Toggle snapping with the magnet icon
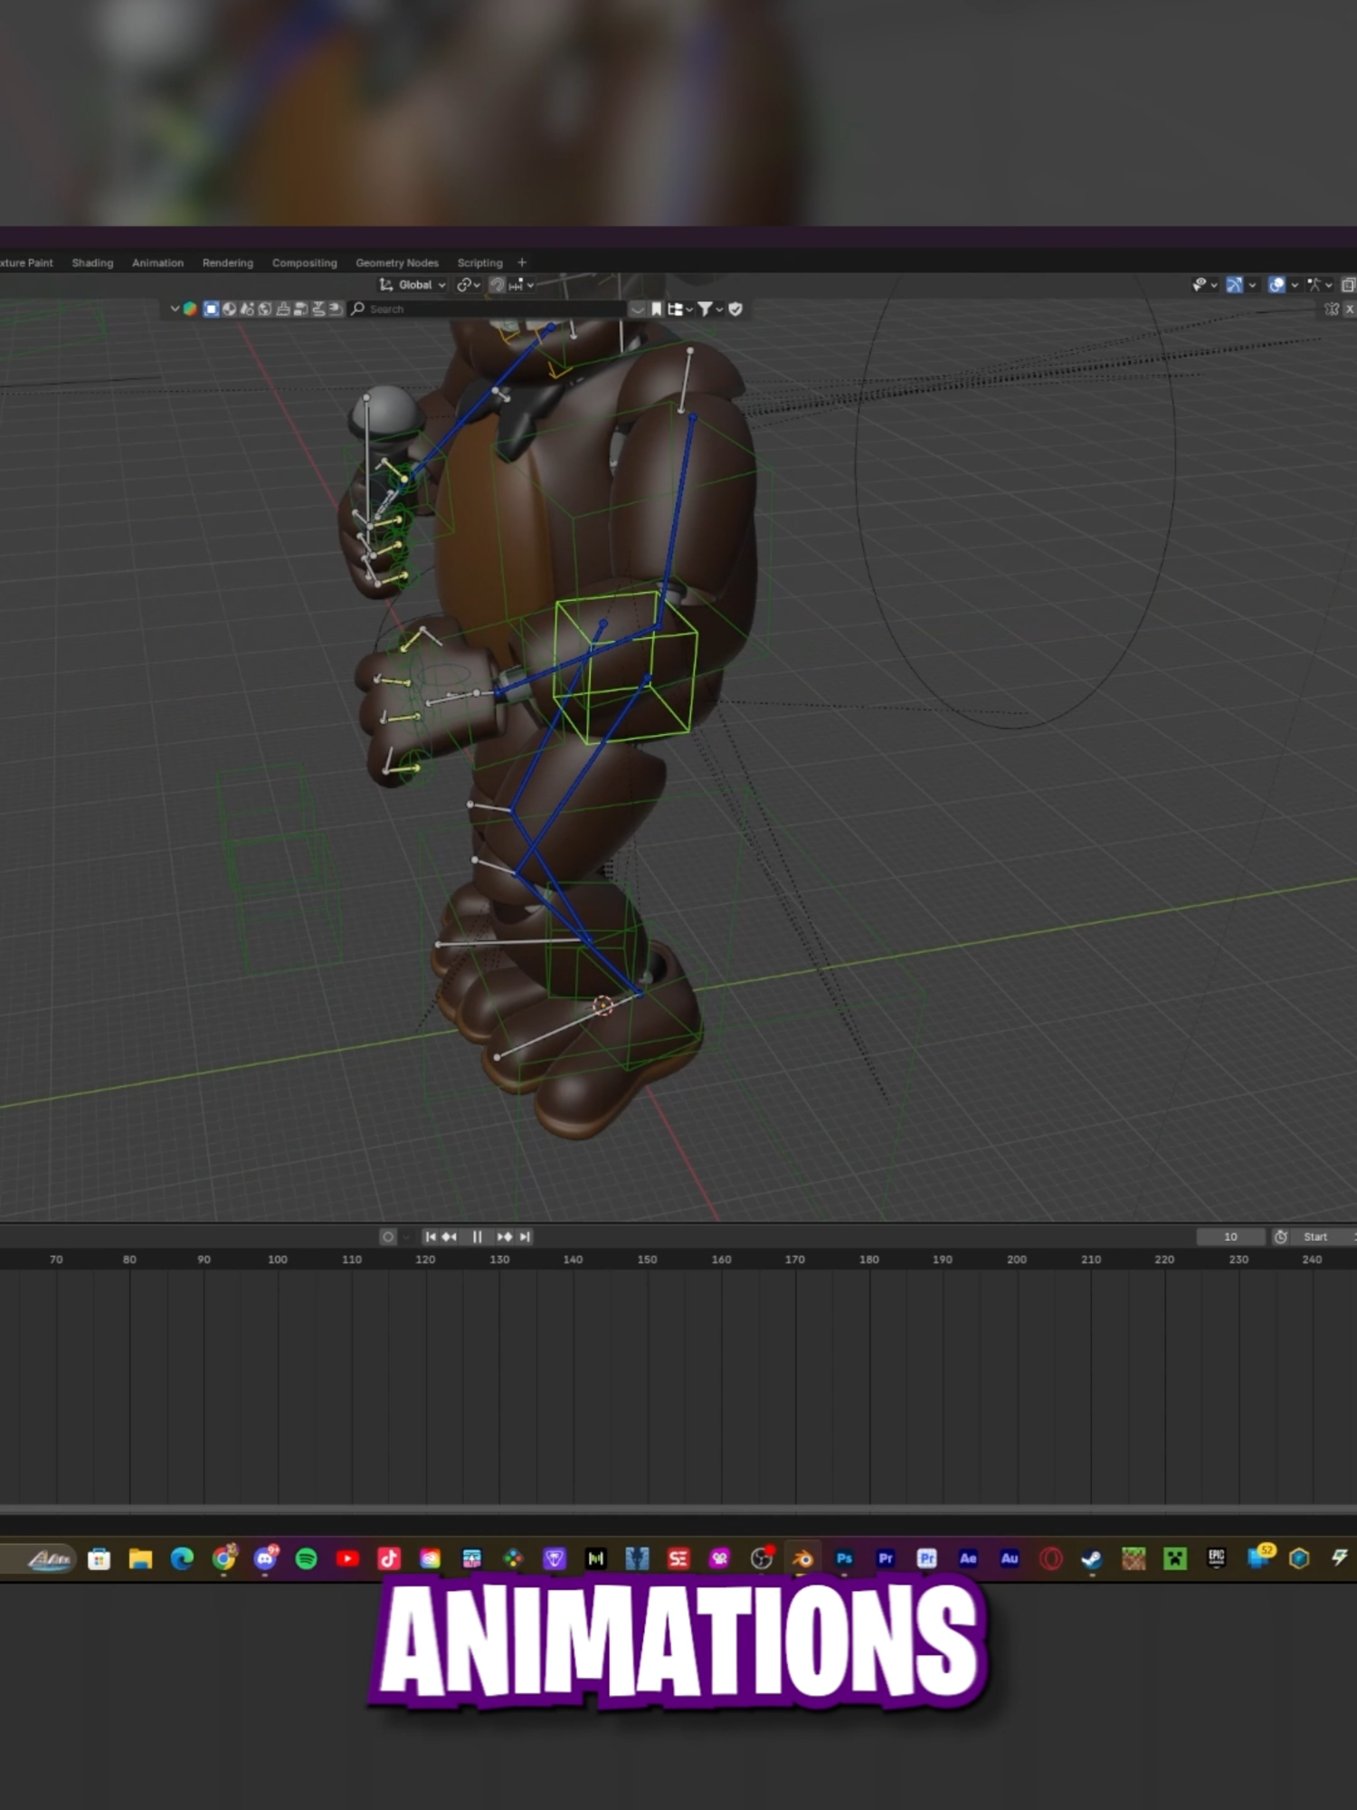Screen dimensions: 1357x1810 coord(497,285)
